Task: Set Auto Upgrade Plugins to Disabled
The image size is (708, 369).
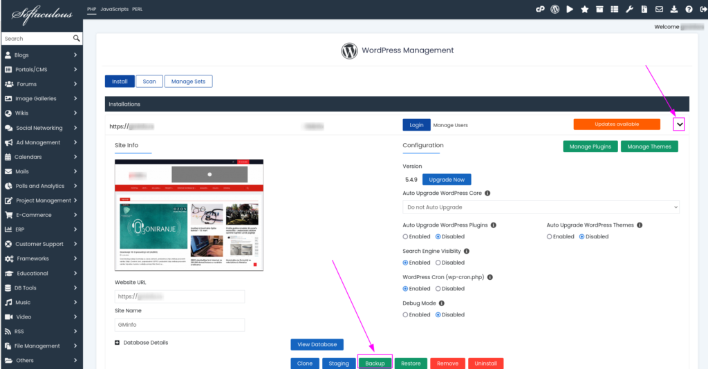Action: [438, 237]
